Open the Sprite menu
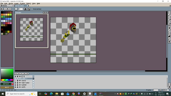This screenshot has width=171, height=96. click(11, 4)
